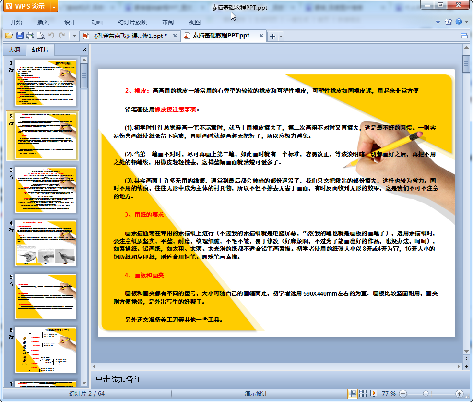
Task: Go to next slide with double-down arrow
Action: click(x=466, y=366)
